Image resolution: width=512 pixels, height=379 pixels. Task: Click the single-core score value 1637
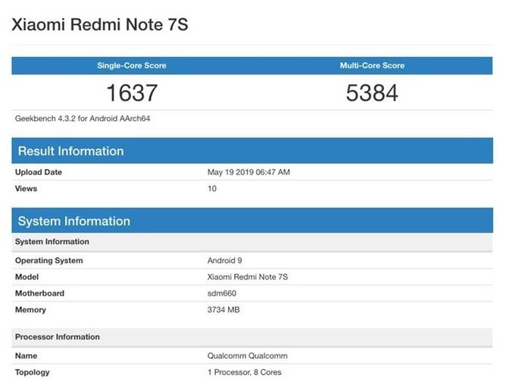point(131,93)
